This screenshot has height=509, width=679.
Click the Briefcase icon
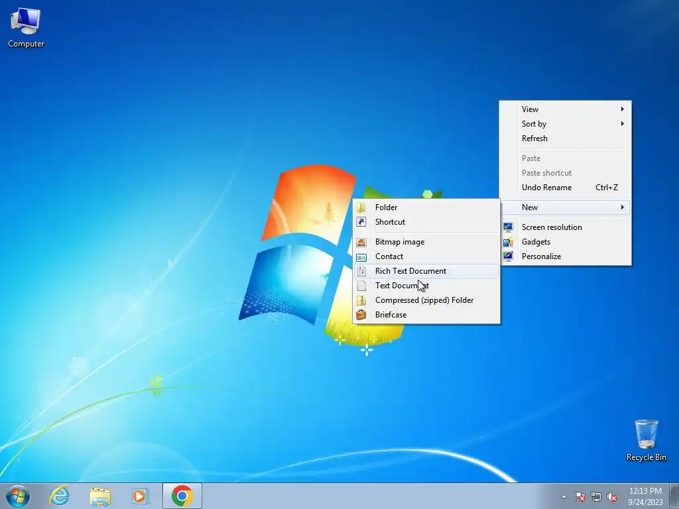361,315
